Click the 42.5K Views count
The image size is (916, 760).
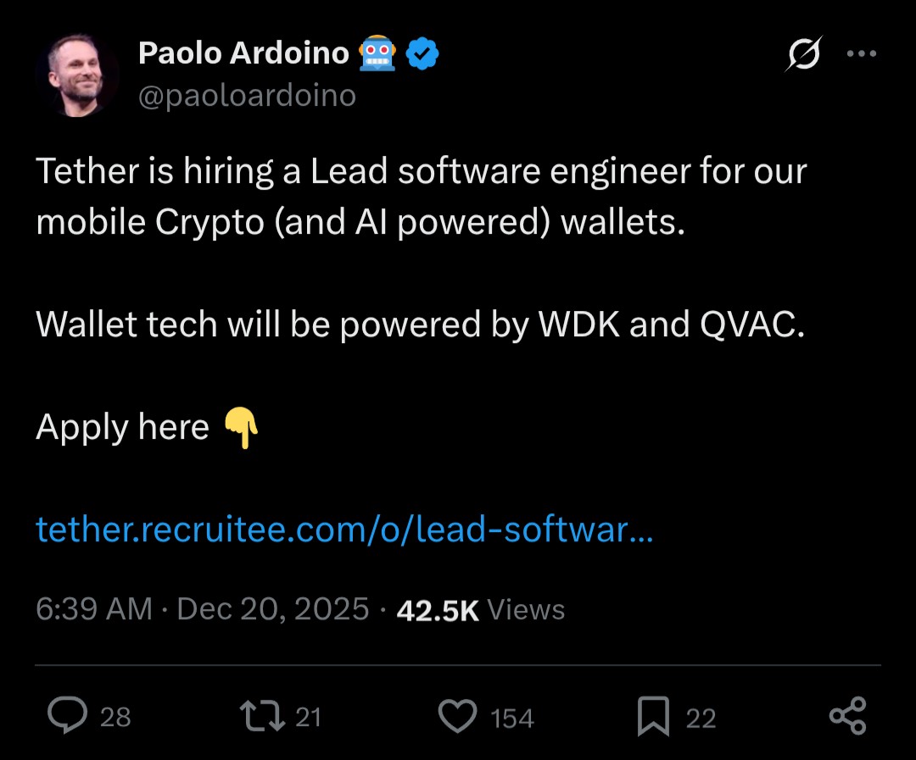click(x=480, y=610)
